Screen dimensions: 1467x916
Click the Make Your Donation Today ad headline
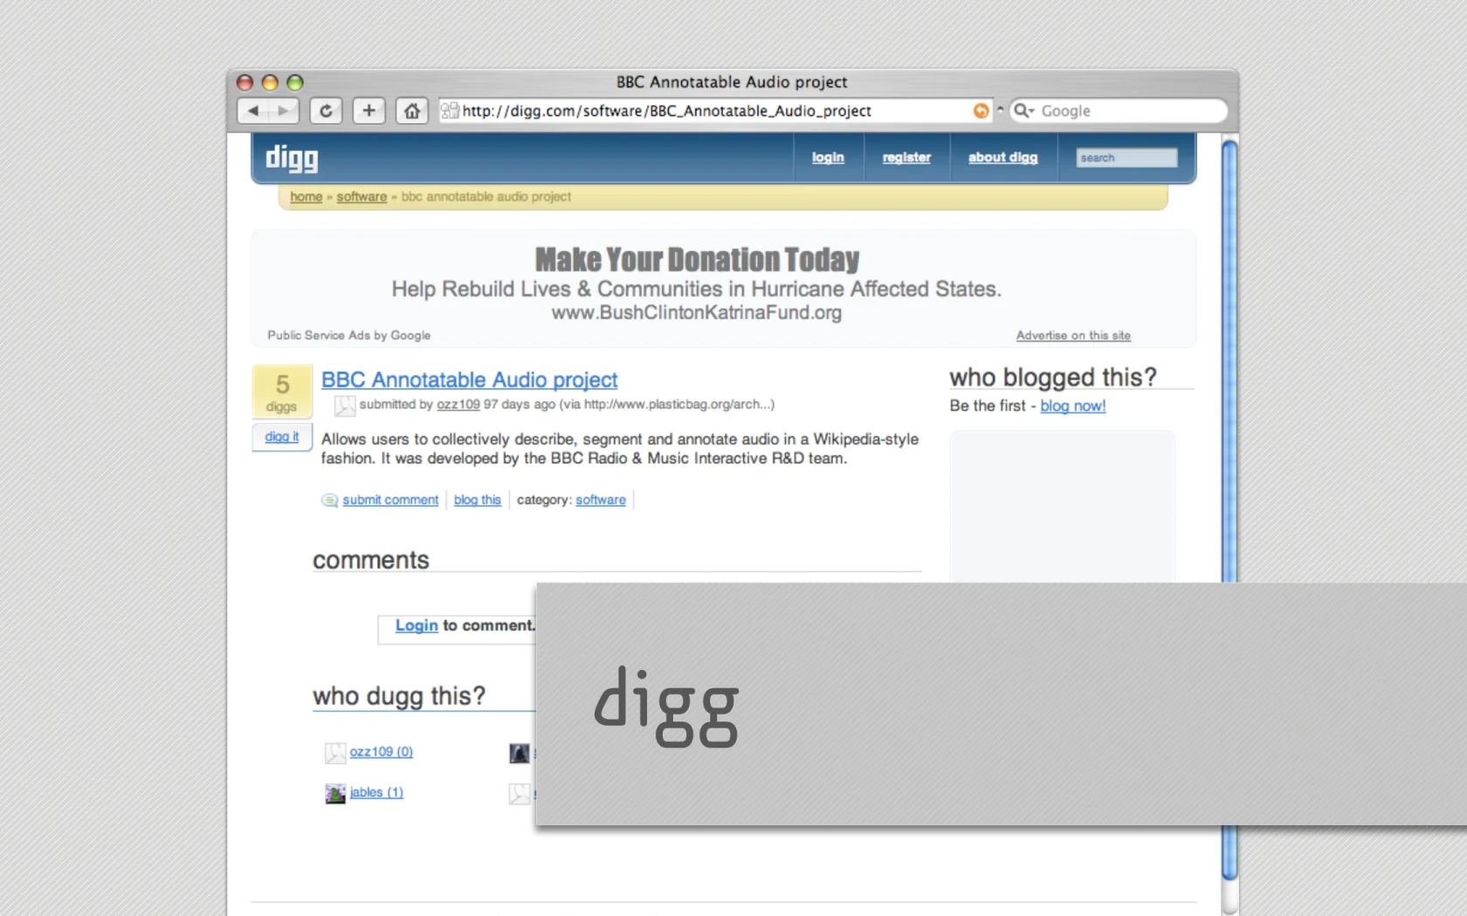697,259
